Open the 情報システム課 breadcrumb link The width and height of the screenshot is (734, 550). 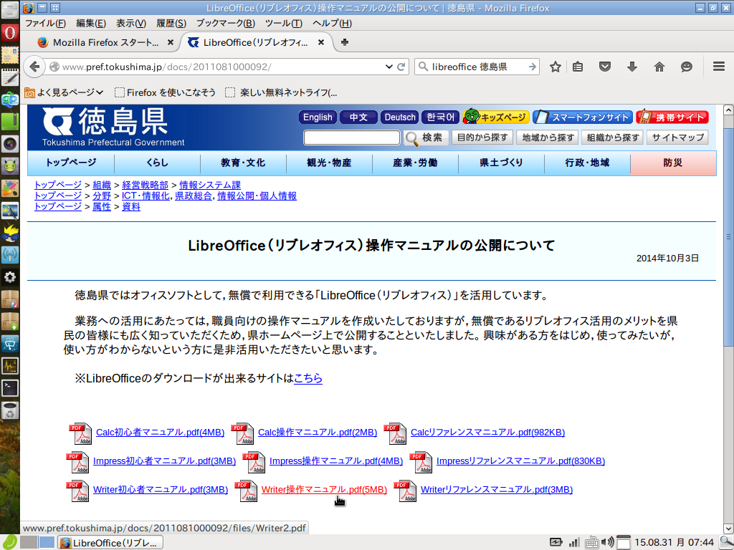(210, 185)
